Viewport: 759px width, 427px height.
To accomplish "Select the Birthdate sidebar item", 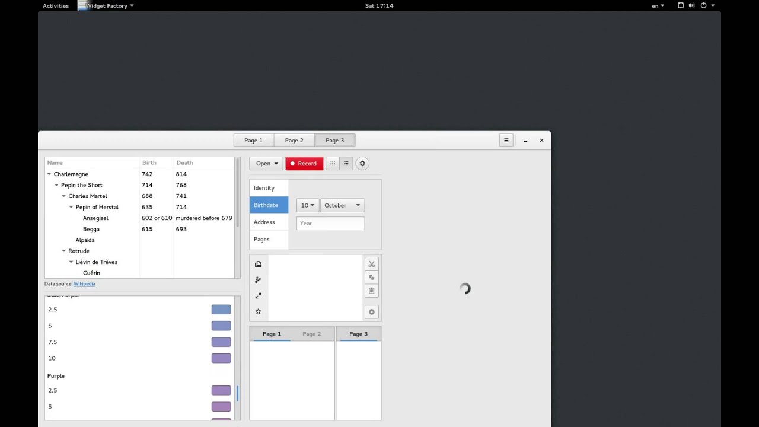I will click(x=269, y=205).
